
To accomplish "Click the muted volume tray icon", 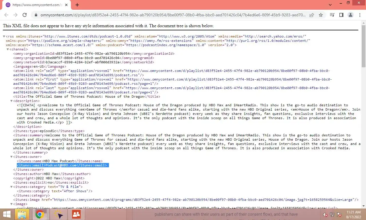I will [x=325, y=215].
